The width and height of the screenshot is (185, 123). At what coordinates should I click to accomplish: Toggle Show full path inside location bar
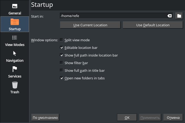click(61, 55)
